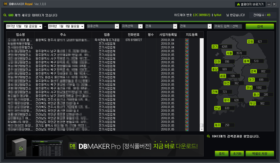Viewport: 280px width, 163px height.
Task: Sort by the 전화번호 column header
Action: pyautogui.click(x=134, y=35)
